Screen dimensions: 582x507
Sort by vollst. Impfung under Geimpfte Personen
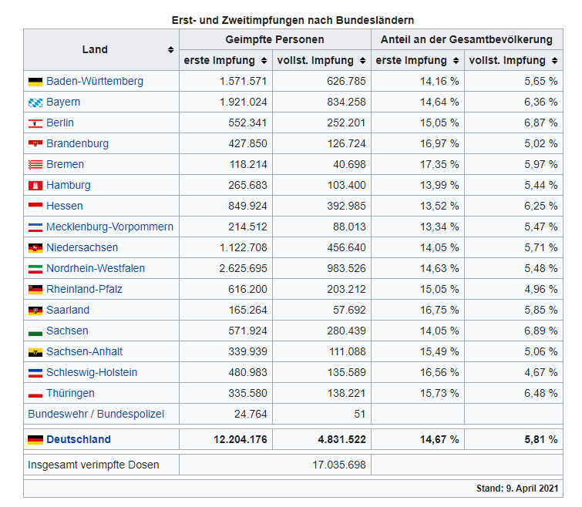(x=360, y=60)
